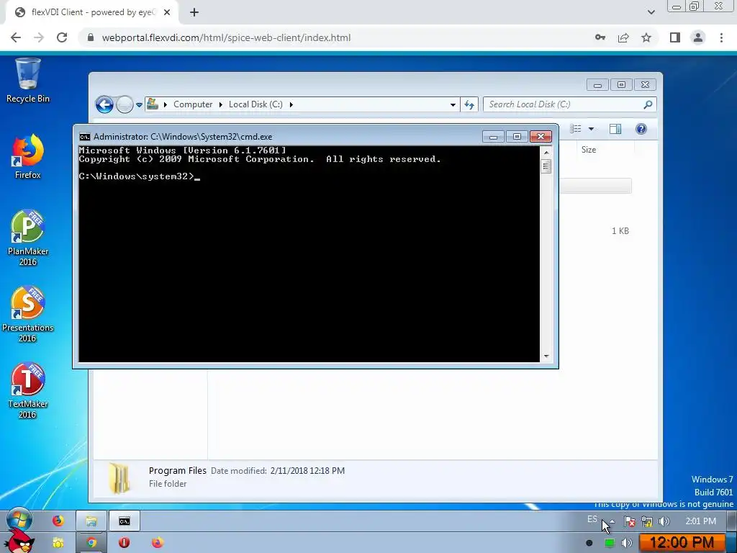Open saved passwords key icon in Chrome
The image size is (737, 553).
[x=600, y=37]
